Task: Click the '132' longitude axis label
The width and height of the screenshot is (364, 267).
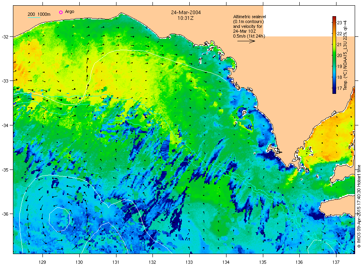Action: [x=152, y=263]
